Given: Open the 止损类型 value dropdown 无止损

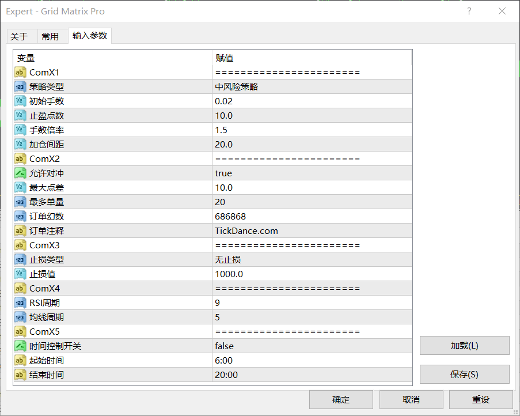Looking at the screenshot, I should tap(229, 259).
